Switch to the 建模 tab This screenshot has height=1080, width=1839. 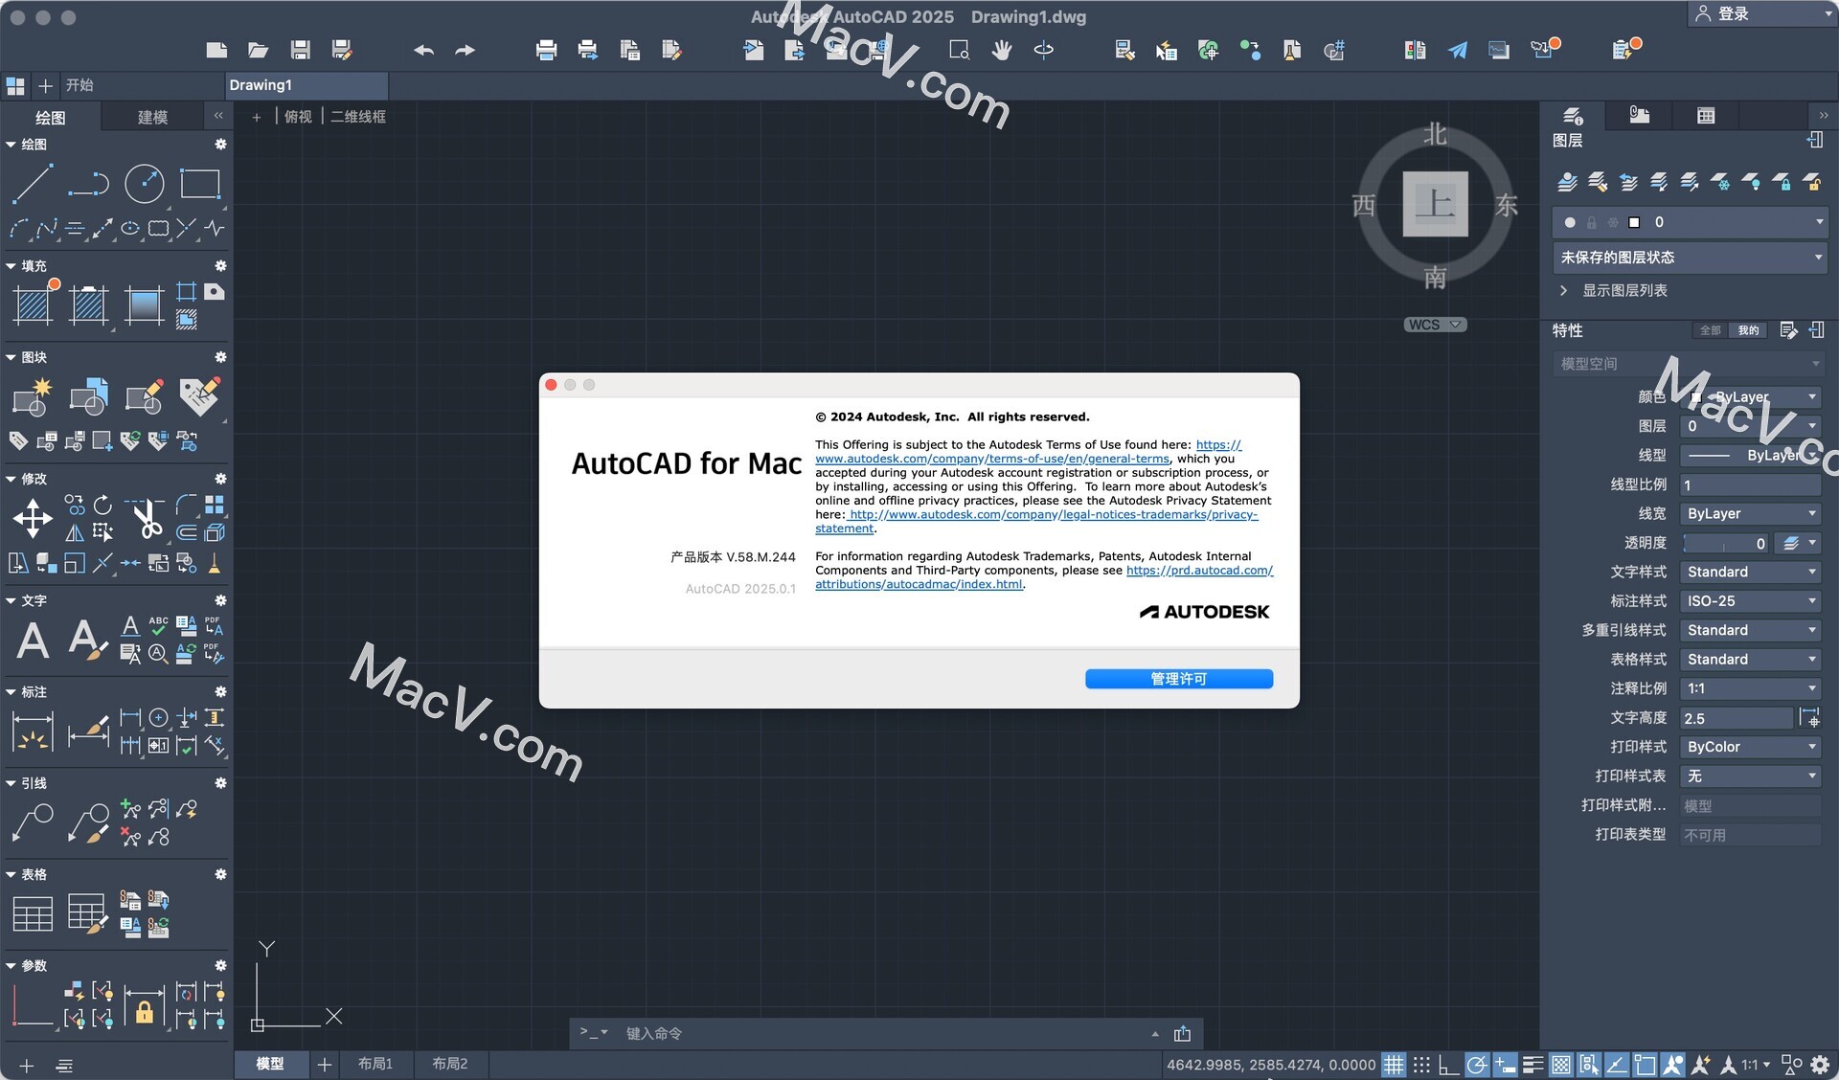tap(150, 117)
